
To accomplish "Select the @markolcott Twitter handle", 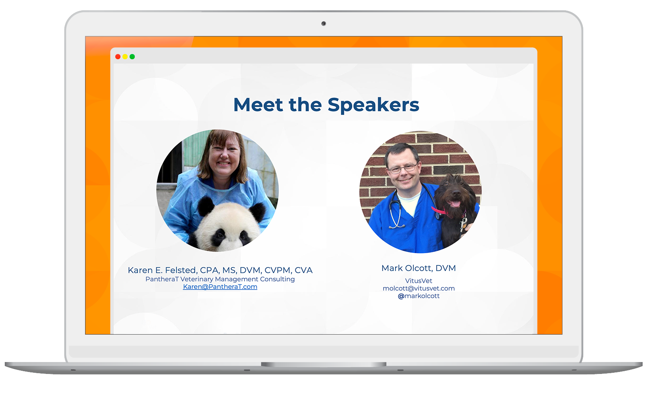I will (x=419, y=296).
